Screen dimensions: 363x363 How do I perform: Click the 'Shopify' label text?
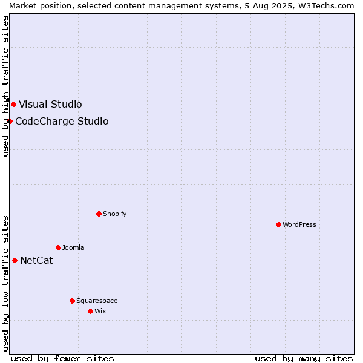[x=115, y=214]
